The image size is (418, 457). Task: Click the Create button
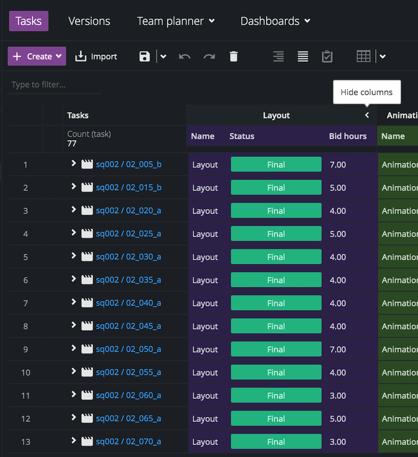coord(37,56)
